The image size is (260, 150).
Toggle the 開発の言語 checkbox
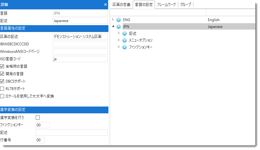click(x=2, y=74)
